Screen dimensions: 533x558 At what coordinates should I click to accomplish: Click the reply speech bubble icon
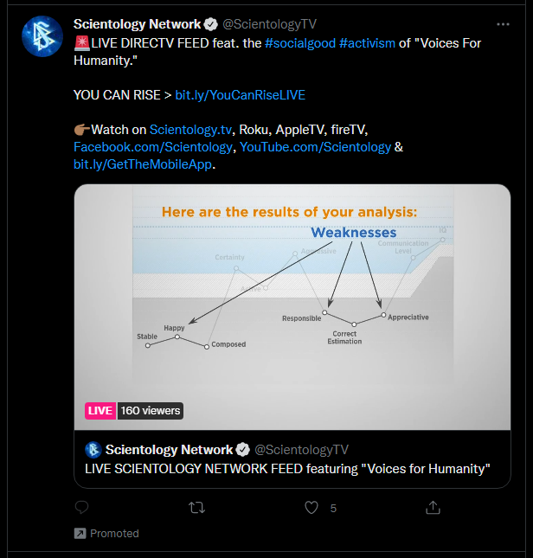pyautogui.click(x=82, y=507)
